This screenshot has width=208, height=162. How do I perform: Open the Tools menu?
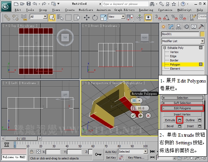(x=30, y=10)
